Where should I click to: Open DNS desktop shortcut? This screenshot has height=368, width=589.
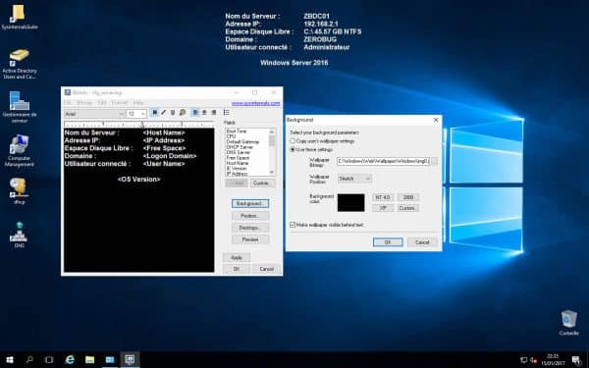pos(19,235)
